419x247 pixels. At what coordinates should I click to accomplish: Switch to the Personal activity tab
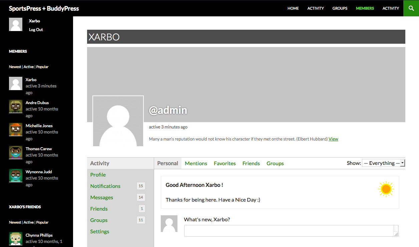tap(167, 163)
